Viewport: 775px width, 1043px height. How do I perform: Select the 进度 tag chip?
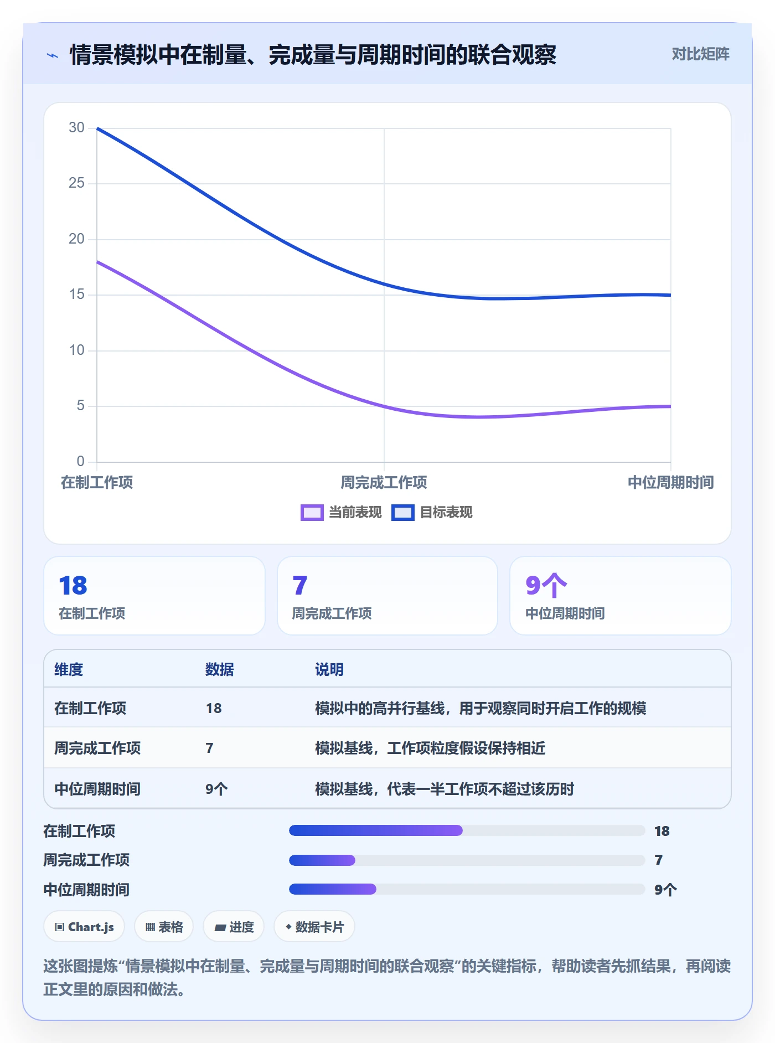point(234,927)
